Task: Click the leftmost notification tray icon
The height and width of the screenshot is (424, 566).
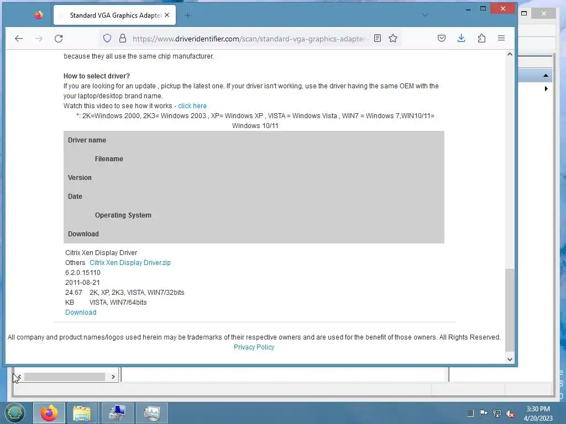Action: [470, 413]
